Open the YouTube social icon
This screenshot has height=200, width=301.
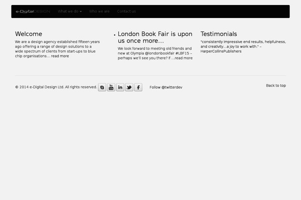click(x=111, y=87)
